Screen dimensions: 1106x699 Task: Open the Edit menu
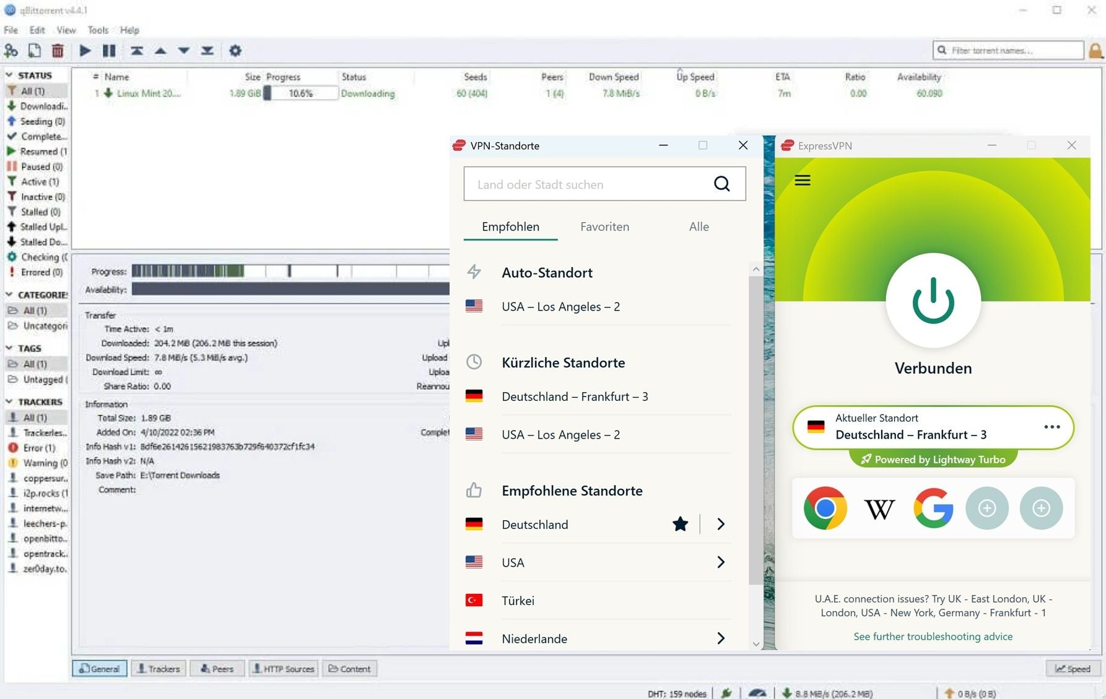(37, 30)
